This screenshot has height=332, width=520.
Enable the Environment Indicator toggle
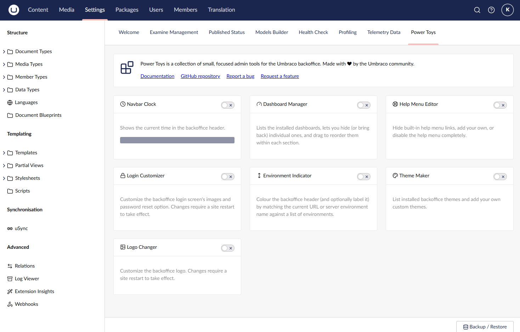(364, 177)
